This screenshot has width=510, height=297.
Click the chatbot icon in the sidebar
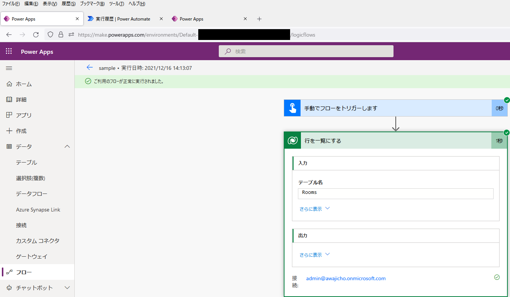click(x=9, y=288)
